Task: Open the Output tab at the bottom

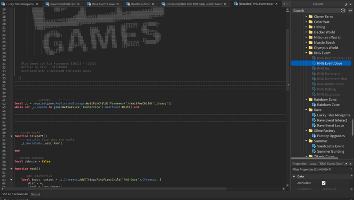Action: (x=35, y=194)
